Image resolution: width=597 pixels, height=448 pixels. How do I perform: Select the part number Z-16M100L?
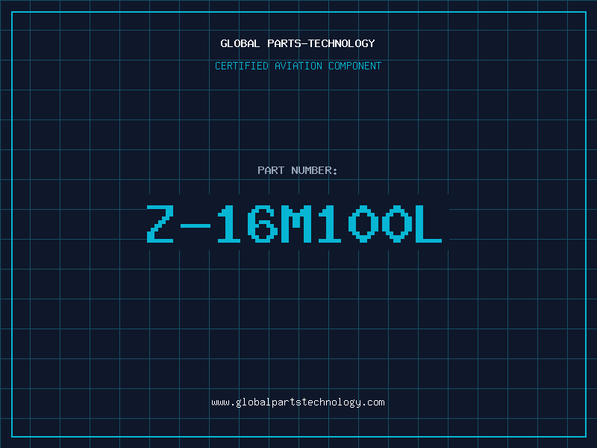[294, 224]
